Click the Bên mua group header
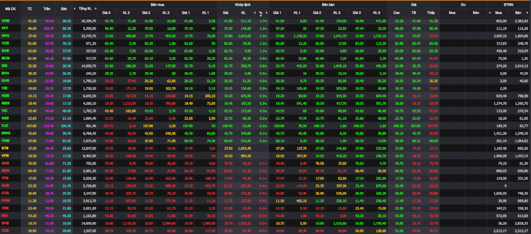The height and width of the screenshot is (234, 531). 158,5
